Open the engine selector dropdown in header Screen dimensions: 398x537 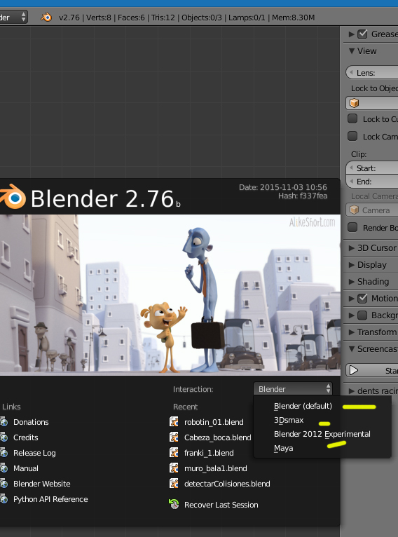point(13,17)
